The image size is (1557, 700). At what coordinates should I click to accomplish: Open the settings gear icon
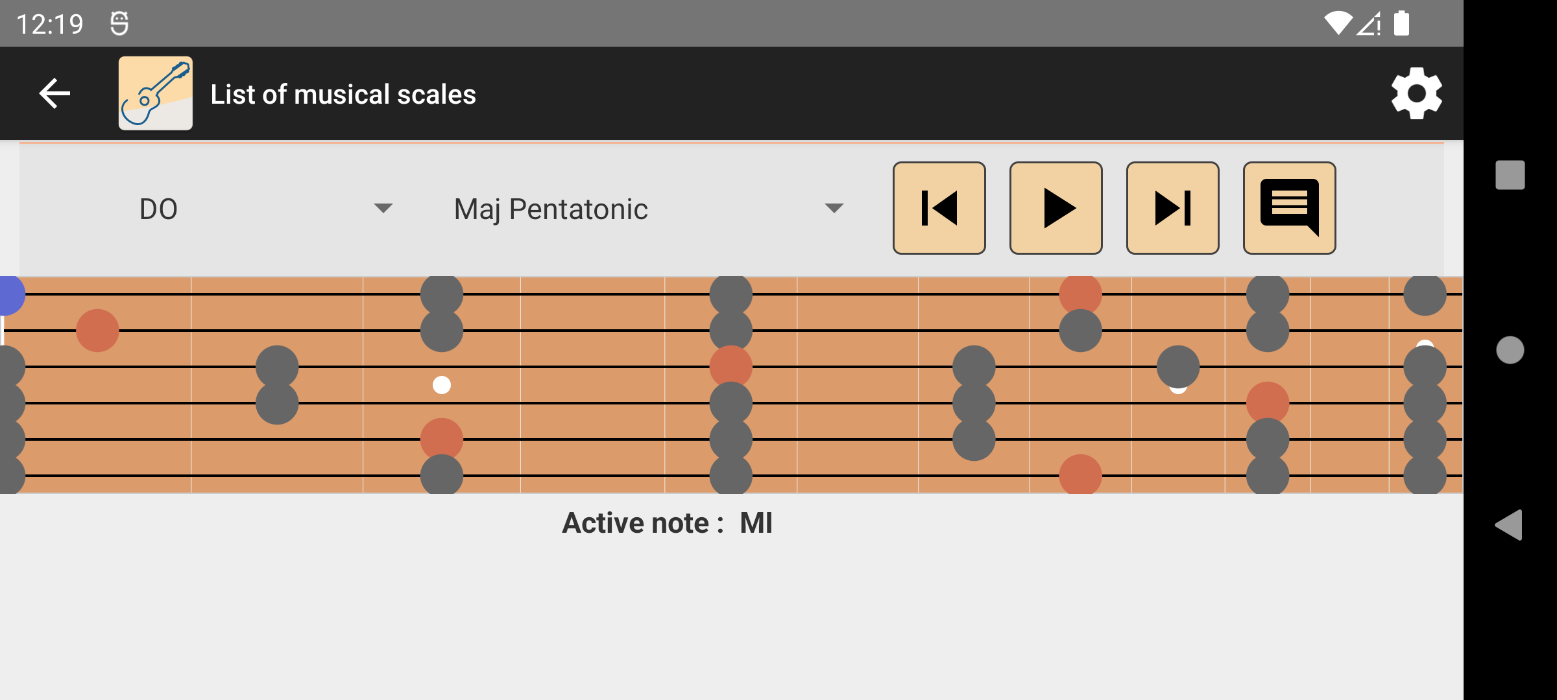1416,93
